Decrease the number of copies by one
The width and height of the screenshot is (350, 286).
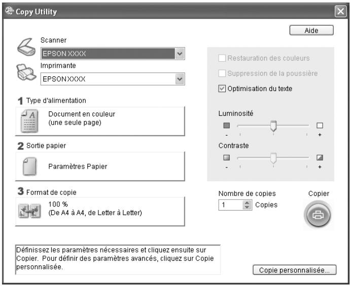tap(247, 207)
